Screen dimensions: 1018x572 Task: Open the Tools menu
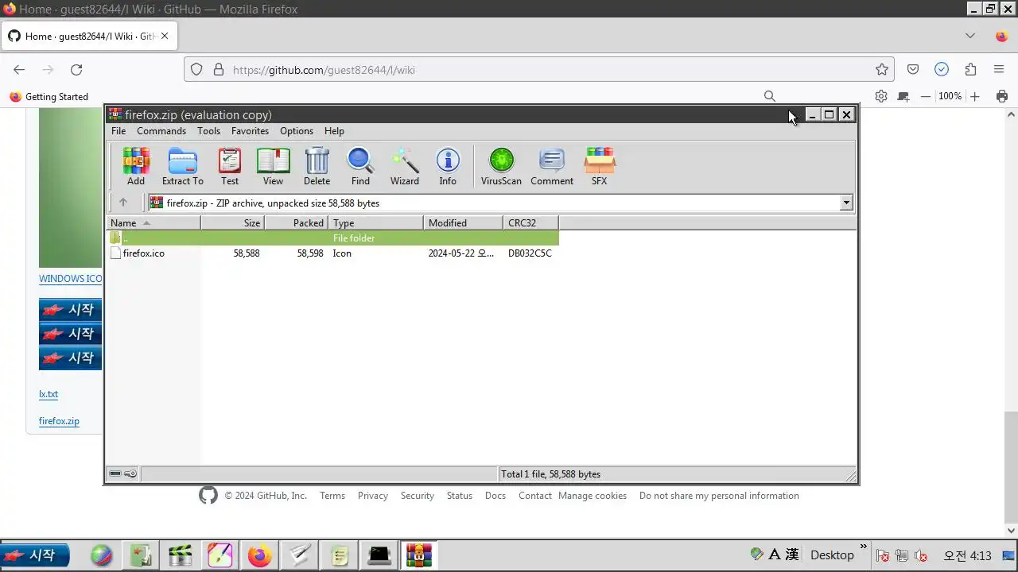point(208,131)
